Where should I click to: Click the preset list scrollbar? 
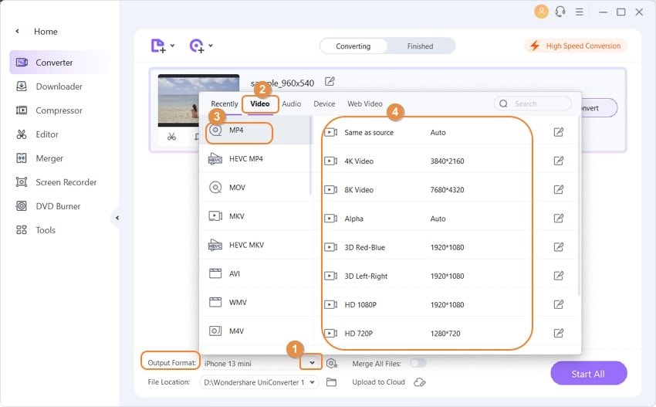coord(579,206)
